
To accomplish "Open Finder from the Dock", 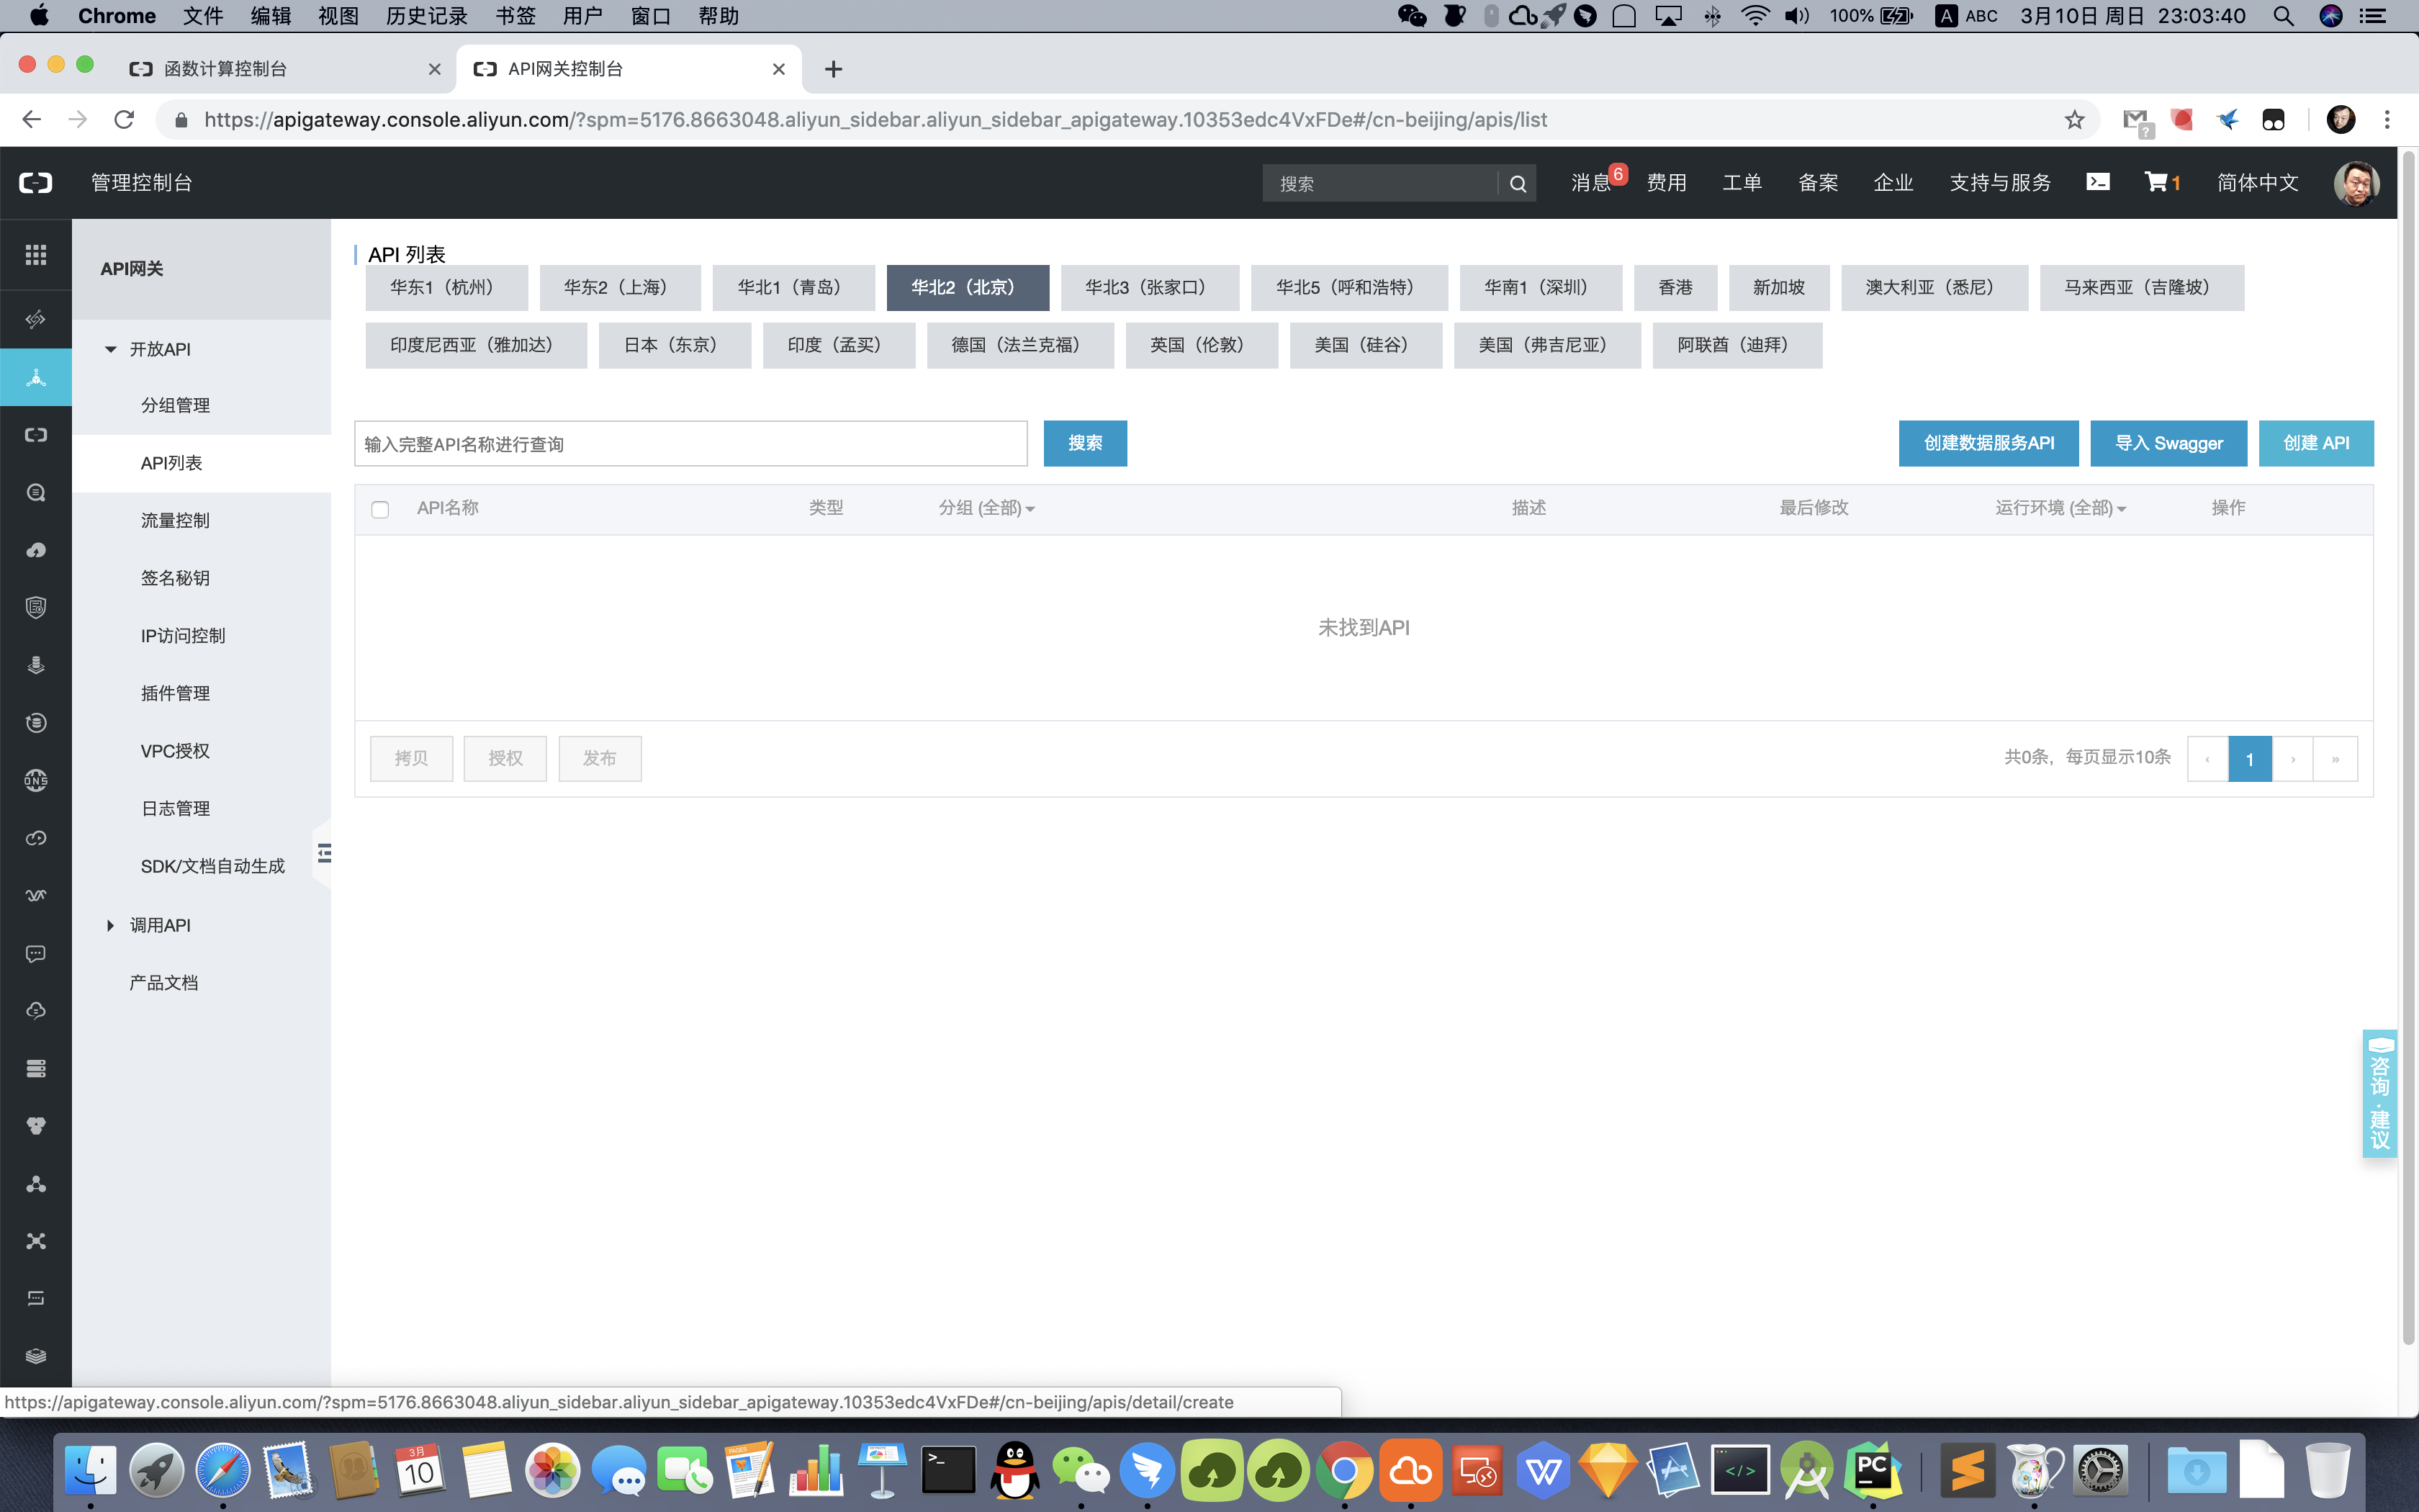I will click(x=91, y=1470).
